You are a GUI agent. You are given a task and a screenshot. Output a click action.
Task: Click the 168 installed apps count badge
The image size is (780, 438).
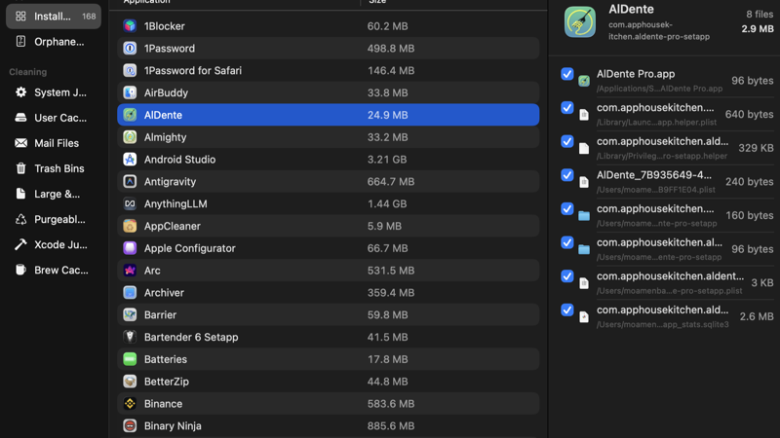tap(89, 17)
